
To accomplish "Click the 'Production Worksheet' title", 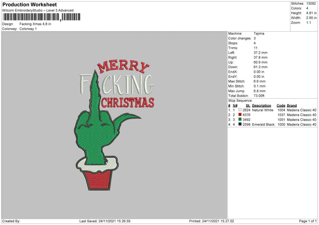I will [29, 4].
